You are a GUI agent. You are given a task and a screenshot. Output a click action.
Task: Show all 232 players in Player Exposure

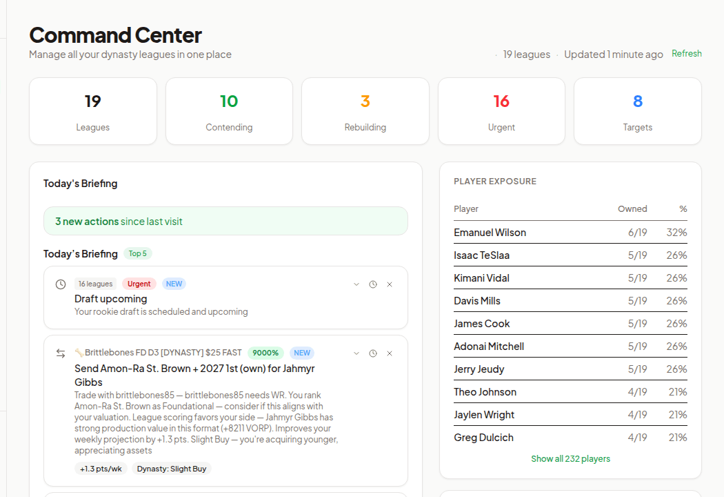pos(571,458)
